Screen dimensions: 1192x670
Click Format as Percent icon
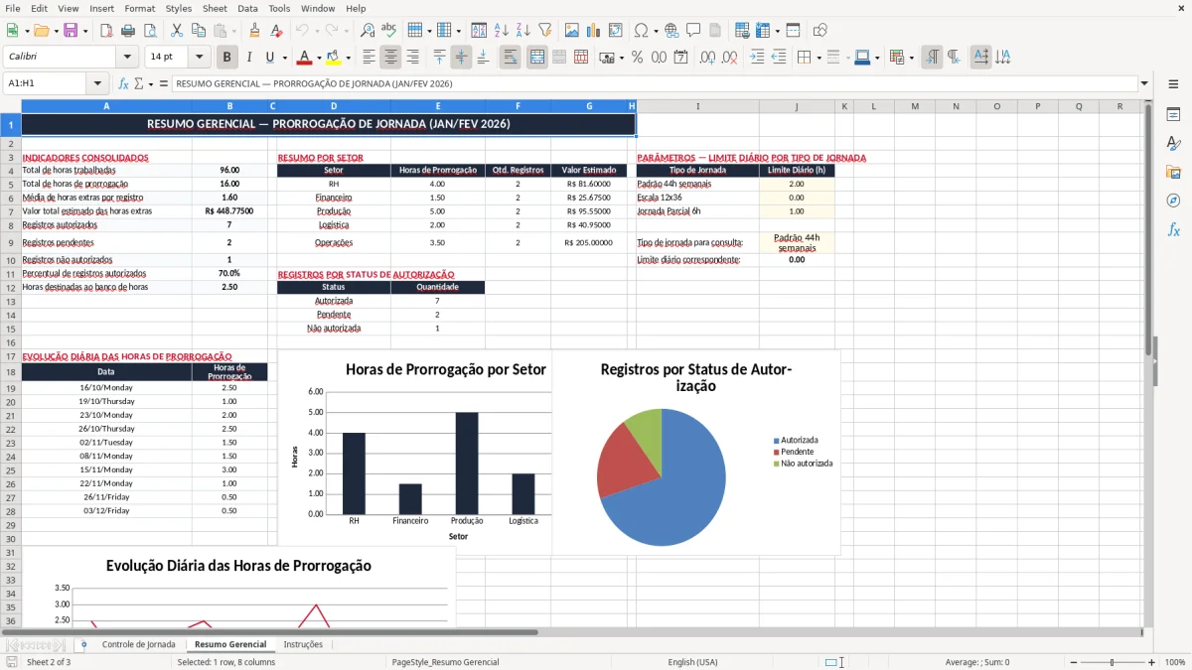point(637,58)
